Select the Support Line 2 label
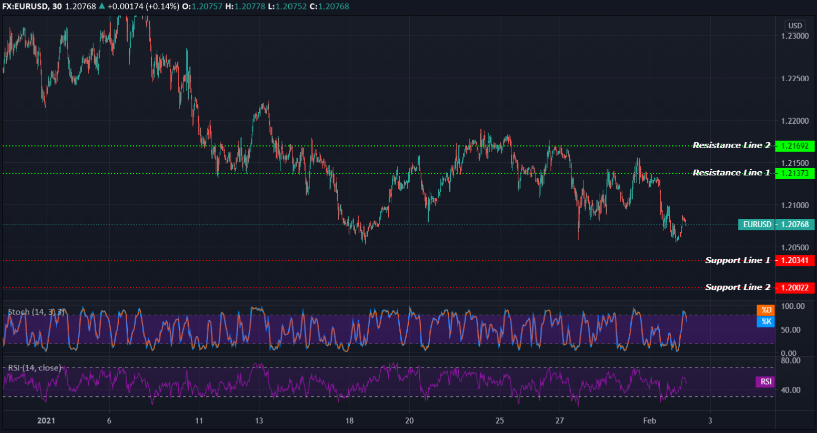817x433 pixels. point(738,287)
